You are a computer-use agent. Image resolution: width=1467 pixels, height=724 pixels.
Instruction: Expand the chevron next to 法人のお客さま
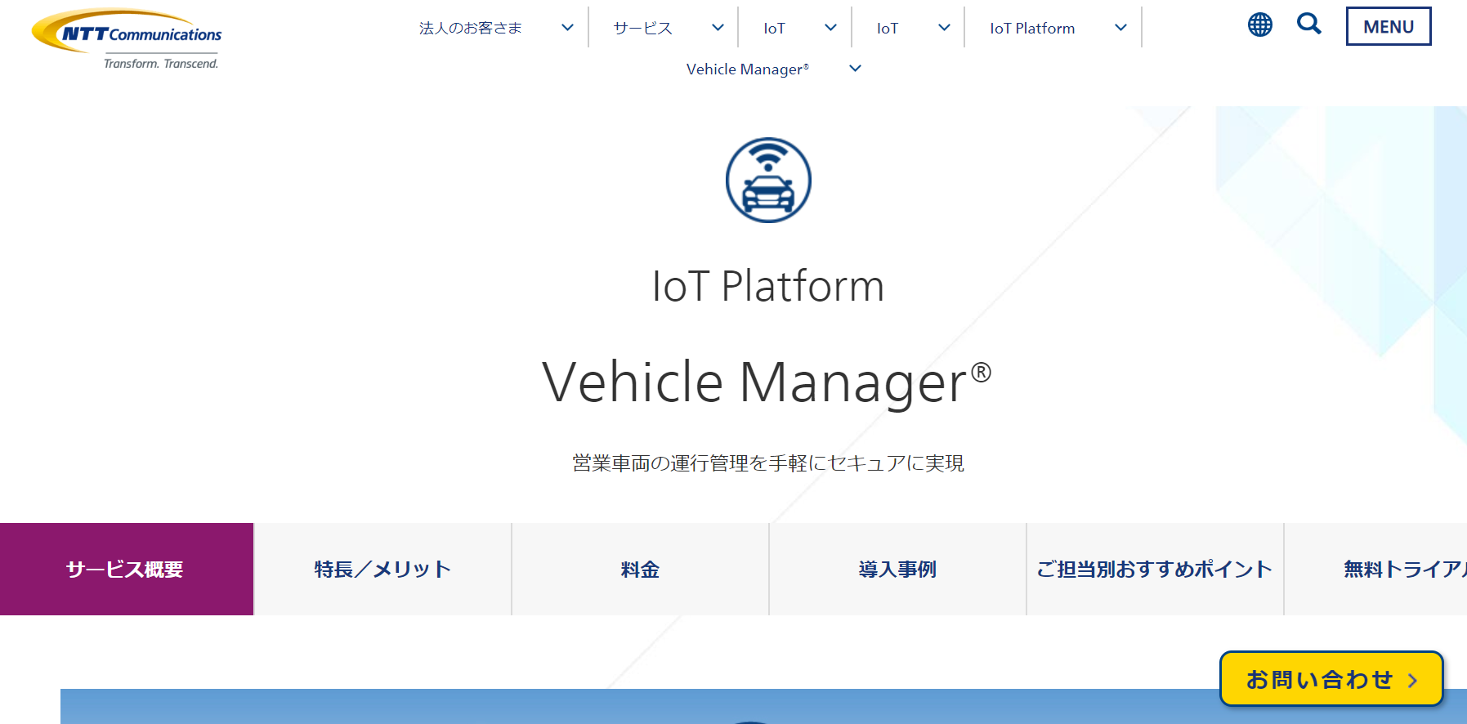click(567, 28)
